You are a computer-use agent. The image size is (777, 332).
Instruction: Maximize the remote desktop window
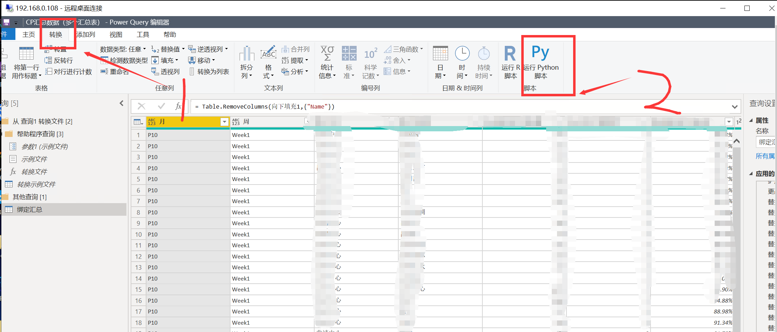[x=747, y=8]
